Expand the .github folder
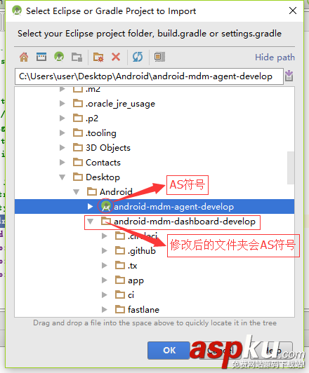Viewport: 309px width, 373px height. [105, 251]
